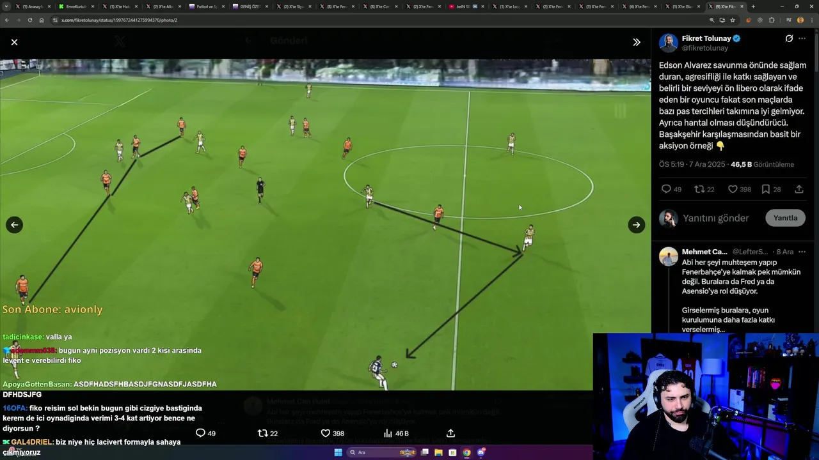Click the 'Yanıtını gönder' reply field
Viewport: 819px width, 460px height.
pos(715,218)
